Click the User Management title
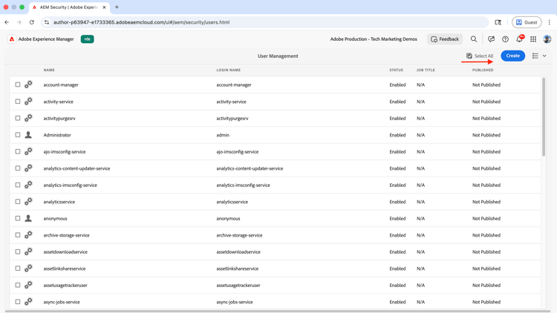 tap(278, 56)
